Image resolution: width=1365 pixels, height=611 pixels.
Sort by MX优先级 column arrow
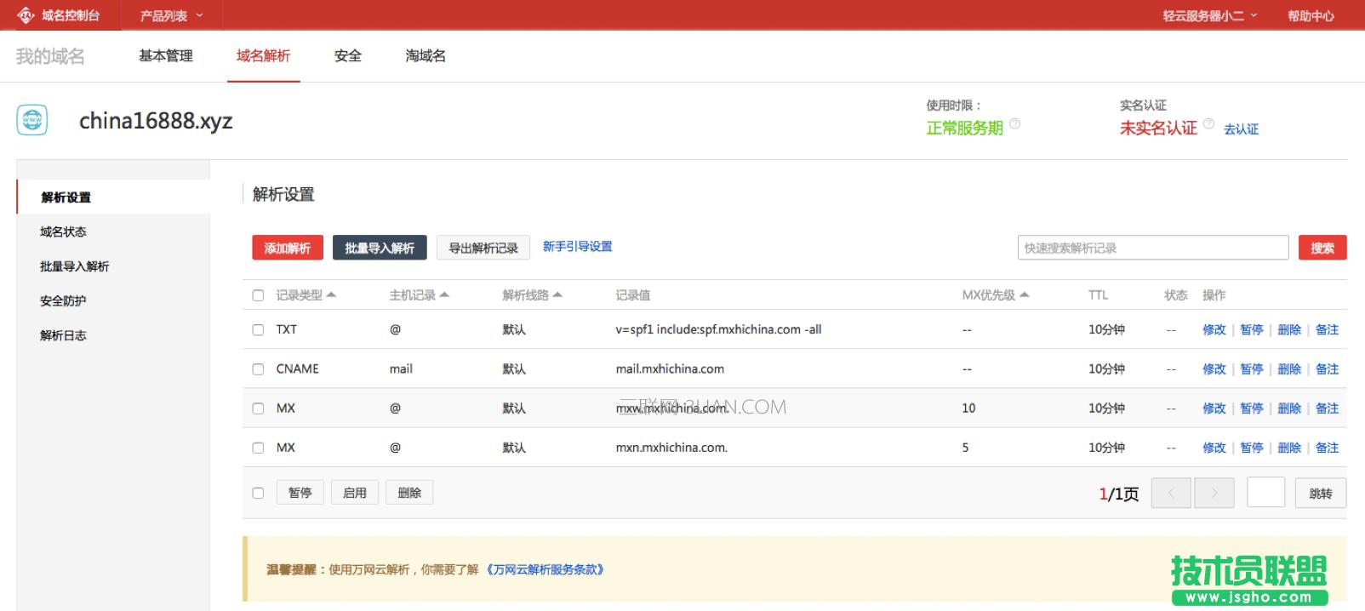(x=1025, y=294)
